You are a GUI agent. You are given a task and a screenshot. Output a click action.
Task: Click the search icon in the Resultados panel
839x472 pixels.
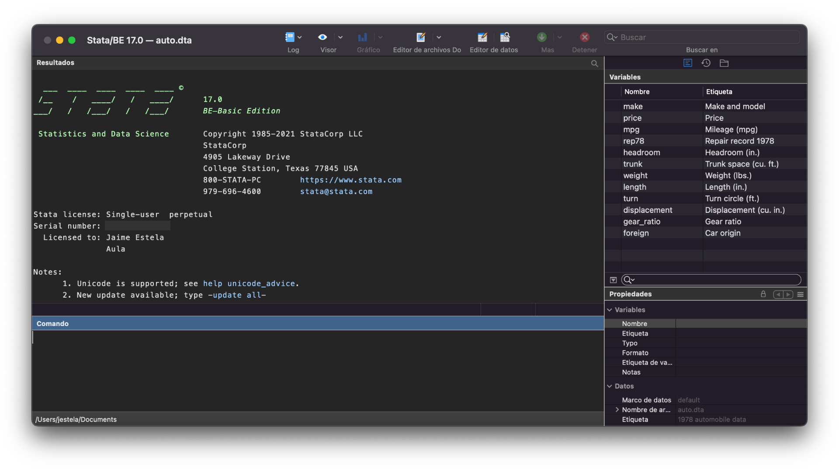coord(594,63)
